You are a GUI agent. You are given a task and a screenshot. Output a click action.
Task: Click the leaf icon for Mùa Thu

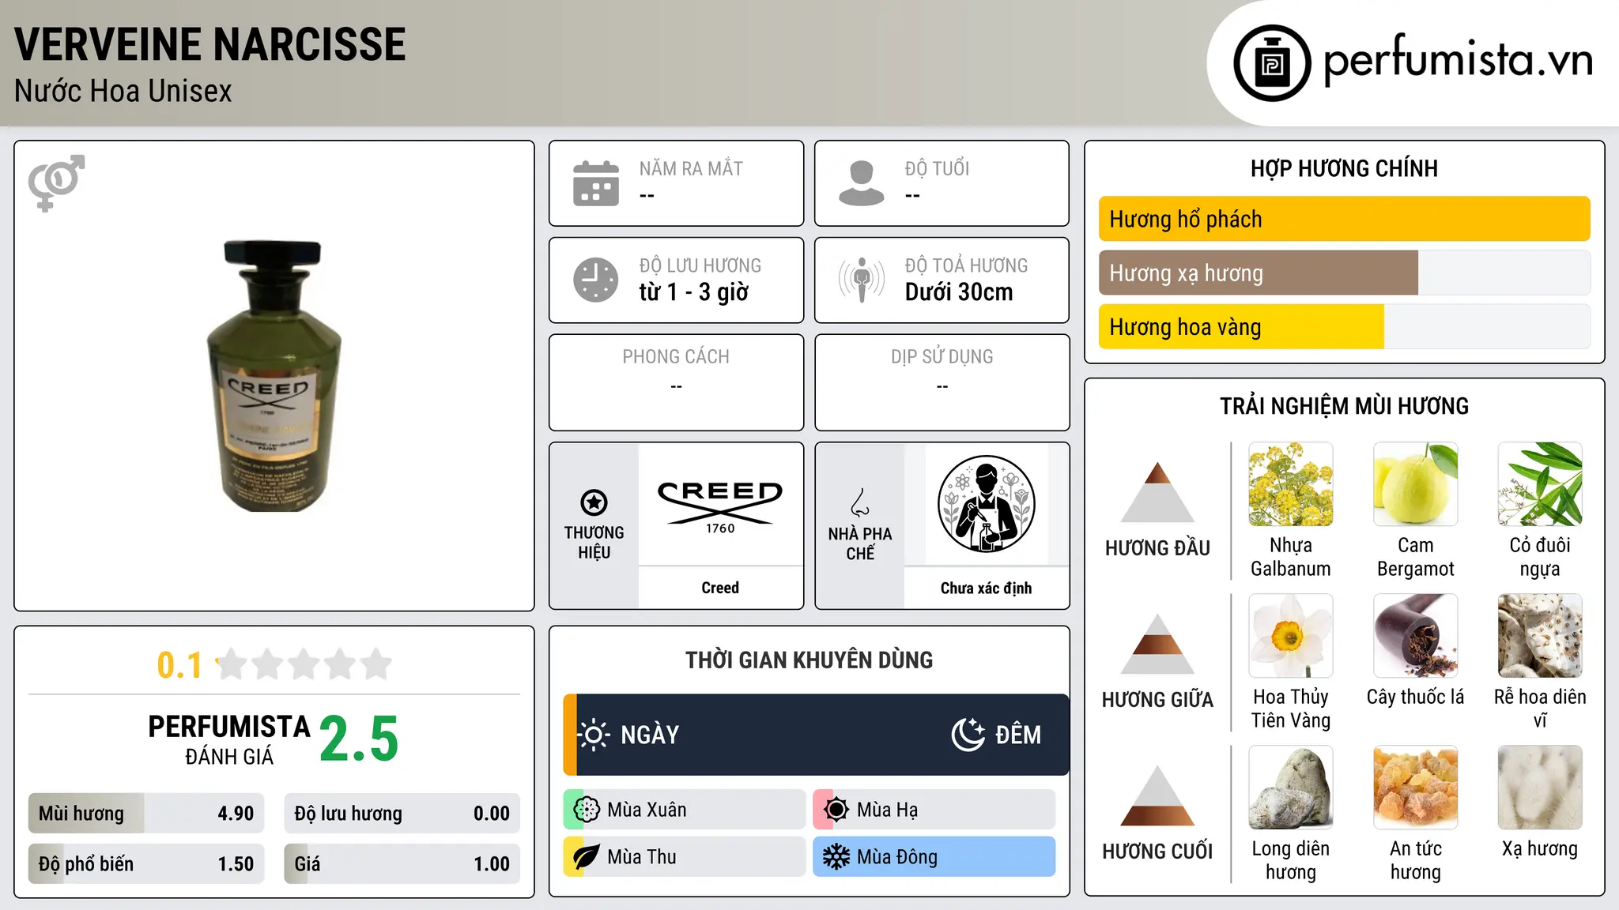click(x=586, y=857)
